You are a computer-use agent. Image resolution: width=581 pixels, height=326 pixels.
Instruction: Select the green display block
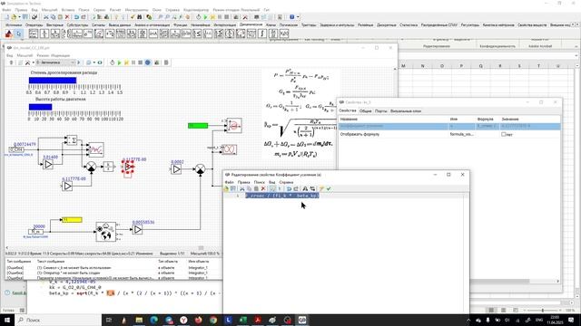[x=198, y=126]
